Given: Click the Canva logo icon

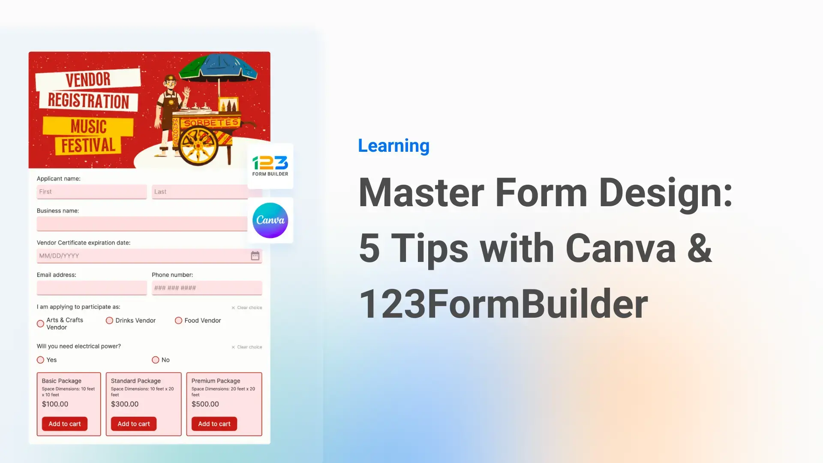Looking at the screenshot, I should [270, 220].
